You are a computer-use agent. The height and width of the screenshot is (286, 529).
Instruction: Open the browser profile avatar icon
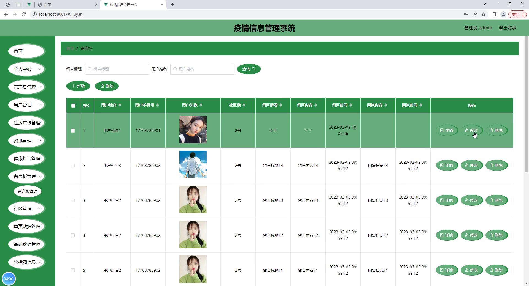(x=503, y=14)
